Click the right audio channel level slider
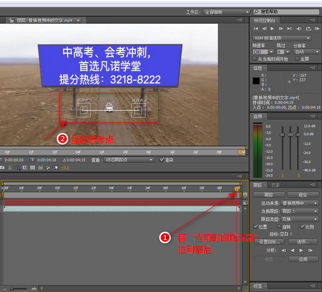Image resolution: width=322 pixels, height=292 pixels. point(298,135)
